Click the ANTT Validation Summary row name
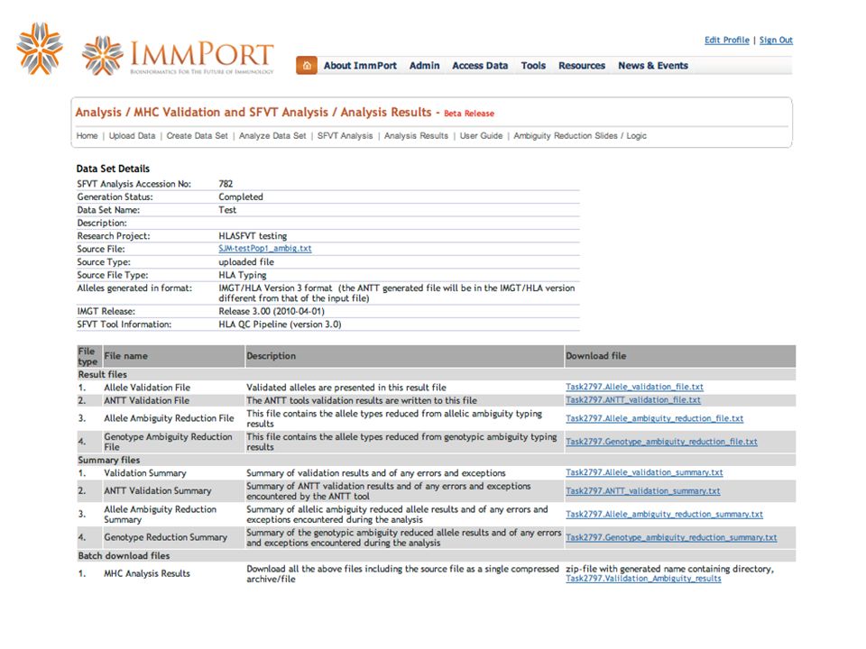Screen dimensions: 866x649 point(157,490)
